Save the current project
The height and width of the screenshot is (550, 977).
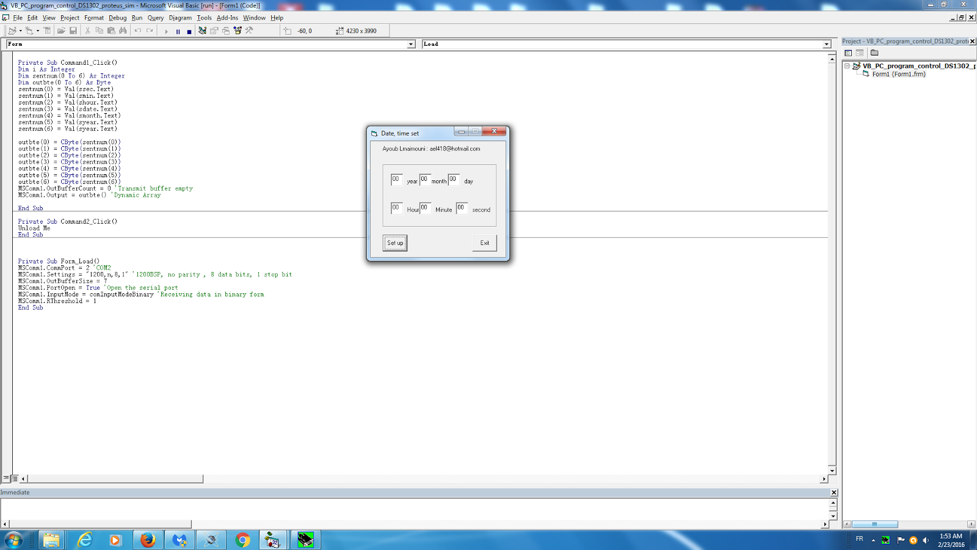pyautogui.click(x=73, y=31)
